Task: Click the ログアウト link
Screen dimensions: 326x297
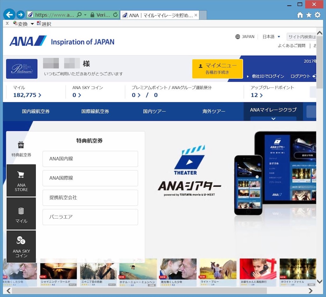Action: (303, 76)
